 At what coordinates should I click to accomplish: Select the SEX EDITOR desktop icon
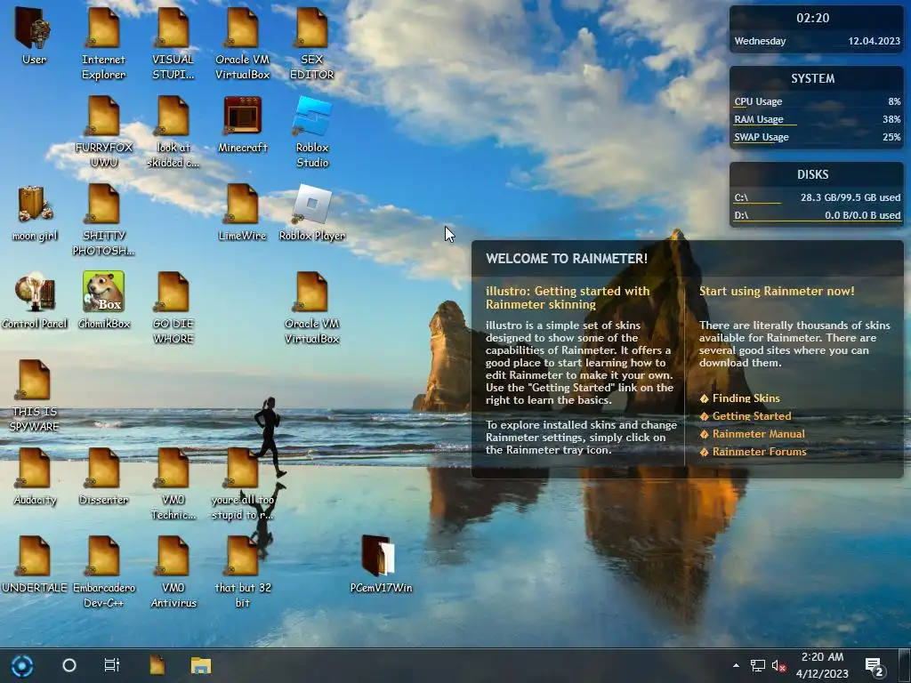[x=312, y=43]
